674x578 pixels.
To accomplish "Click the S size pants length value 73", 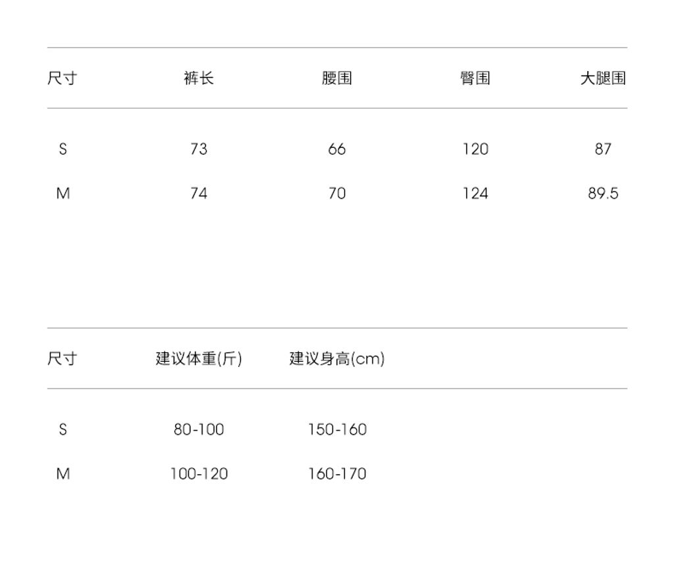I will [199, 149].
